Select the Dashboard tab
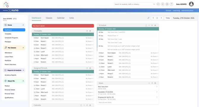 (x=36, y=18)
